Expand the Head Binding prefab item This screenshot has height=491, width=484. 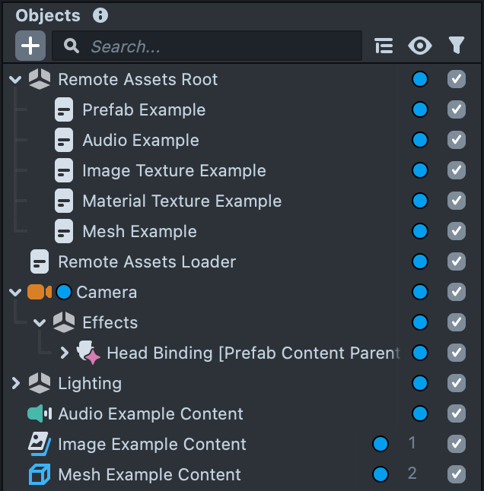click(64, 353)
